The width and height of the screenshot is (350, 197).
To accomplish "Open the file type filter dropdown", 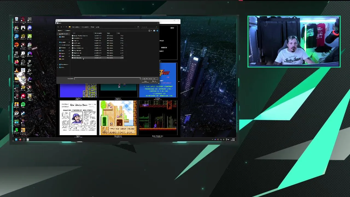I will pyautogui.click(x=150, y=79).
